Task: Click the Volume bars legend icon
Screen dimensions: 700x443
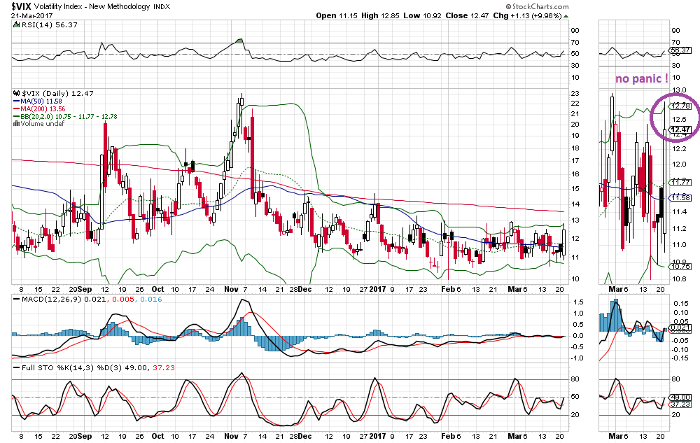Action: point(17,124)
